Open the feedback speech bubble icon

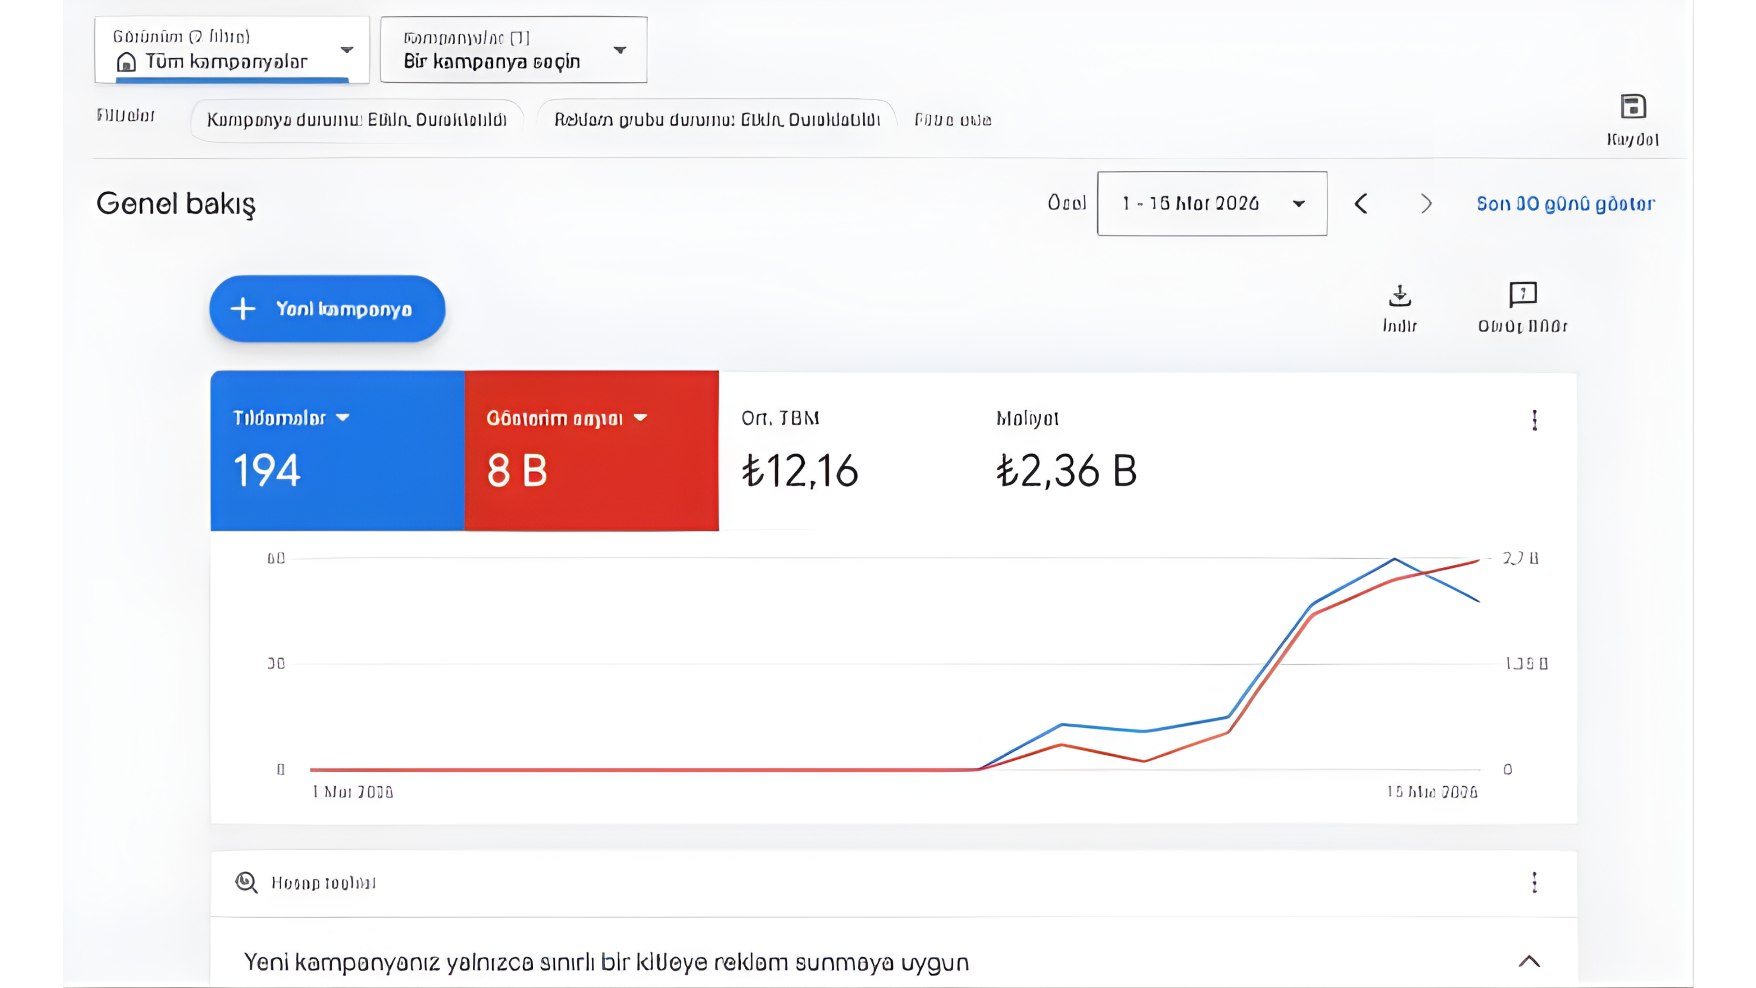tap(1523, 294)
